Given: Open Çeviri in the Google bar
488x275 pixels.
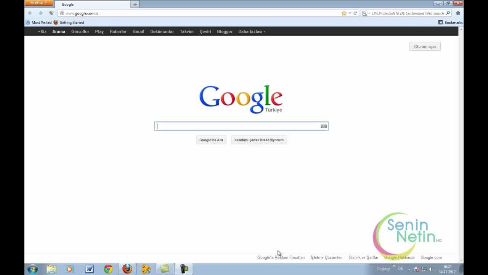Looking at the screenshot, I should coord(205,32).
